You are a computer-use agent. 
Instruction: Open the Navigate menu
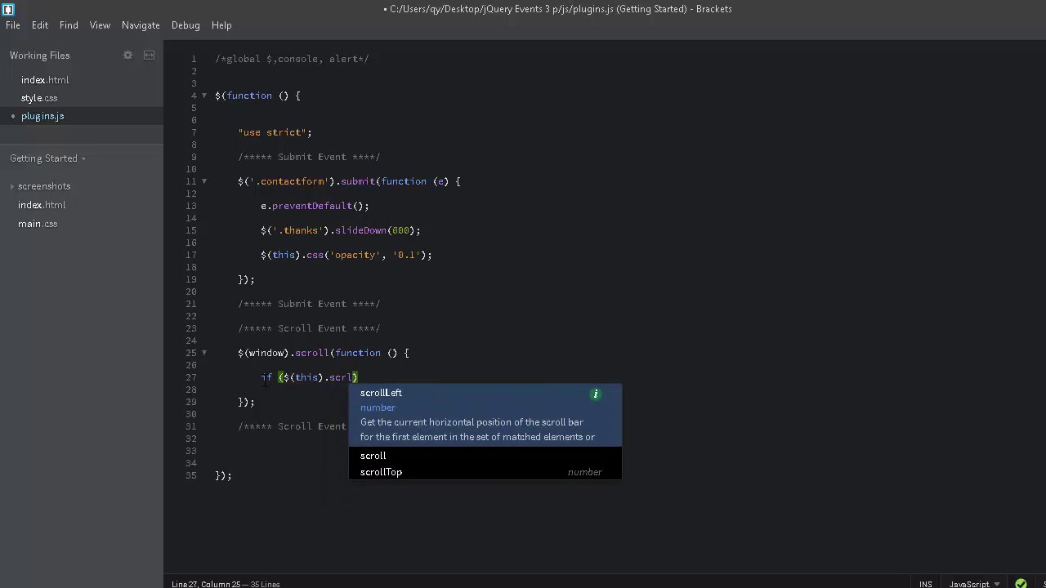(x=141, y=25)
